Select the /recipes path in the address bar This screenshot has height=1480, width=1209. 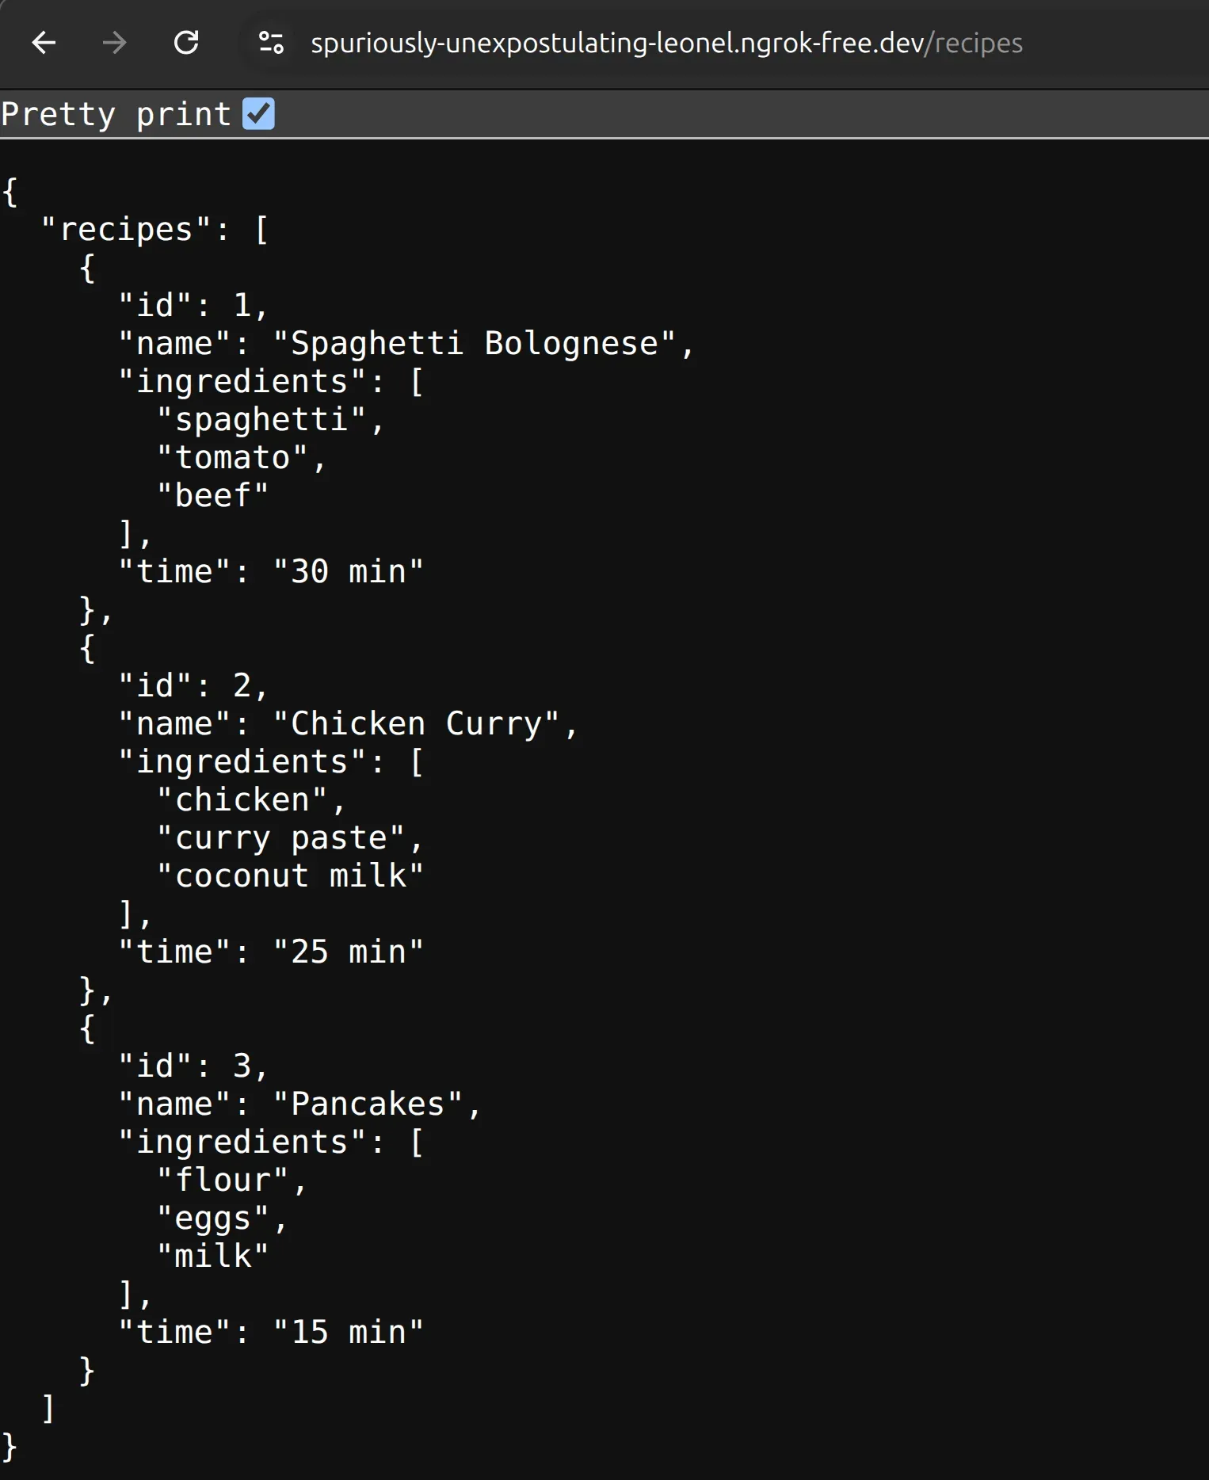tap(976, 43)
